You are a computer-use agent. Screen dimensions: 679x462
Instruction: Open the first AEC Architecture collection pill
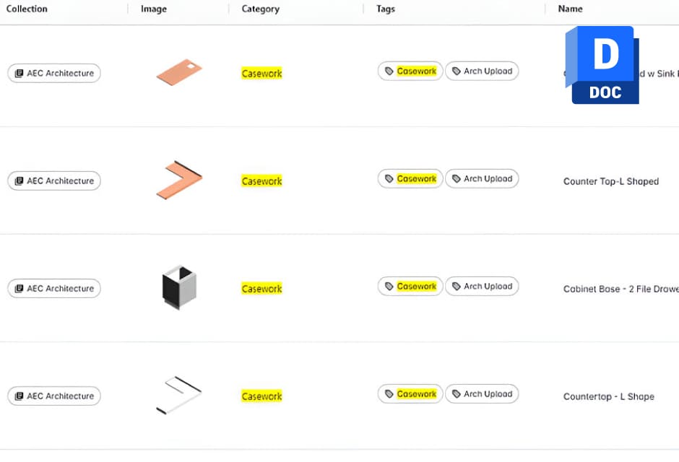(x=53, y=73)
